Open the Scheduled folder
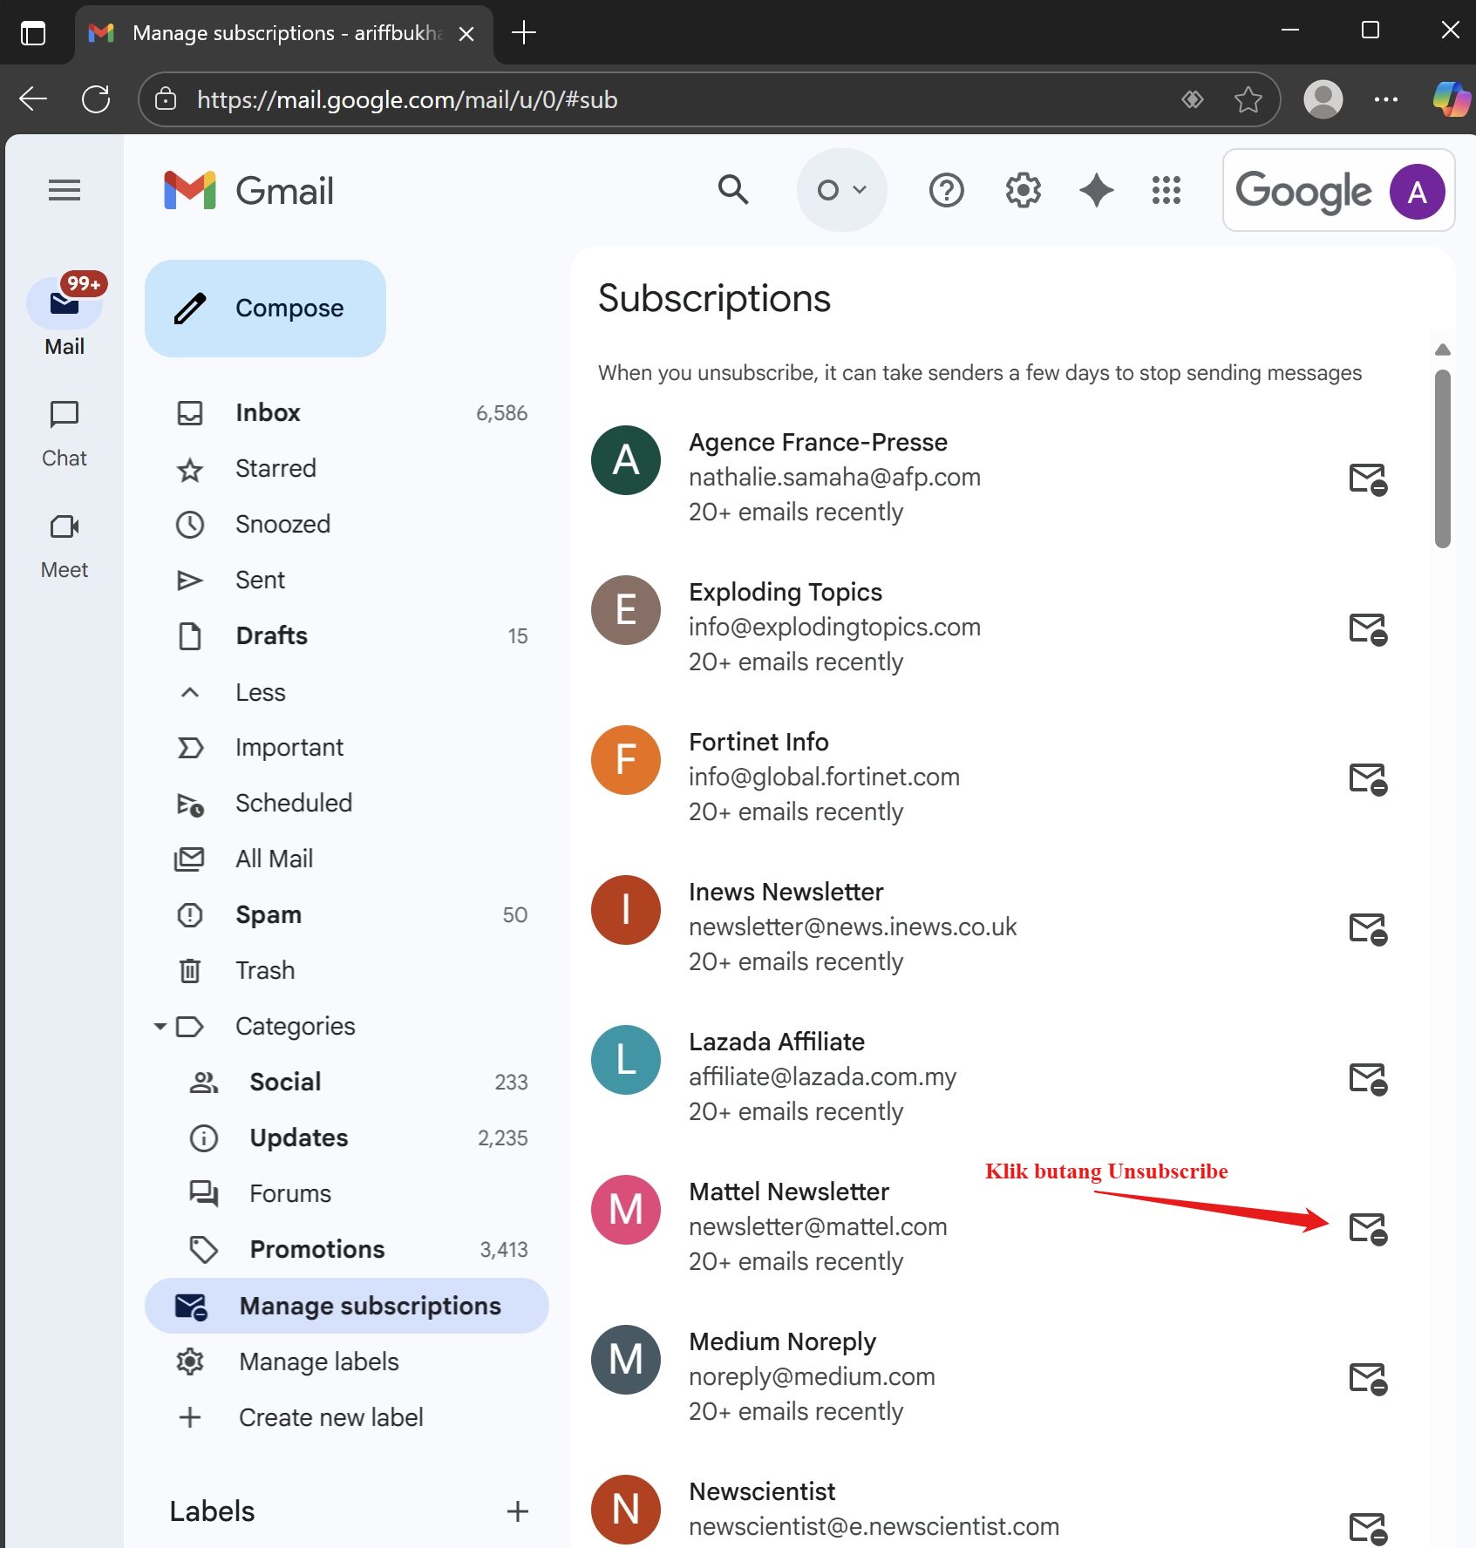 coord(347,803)
